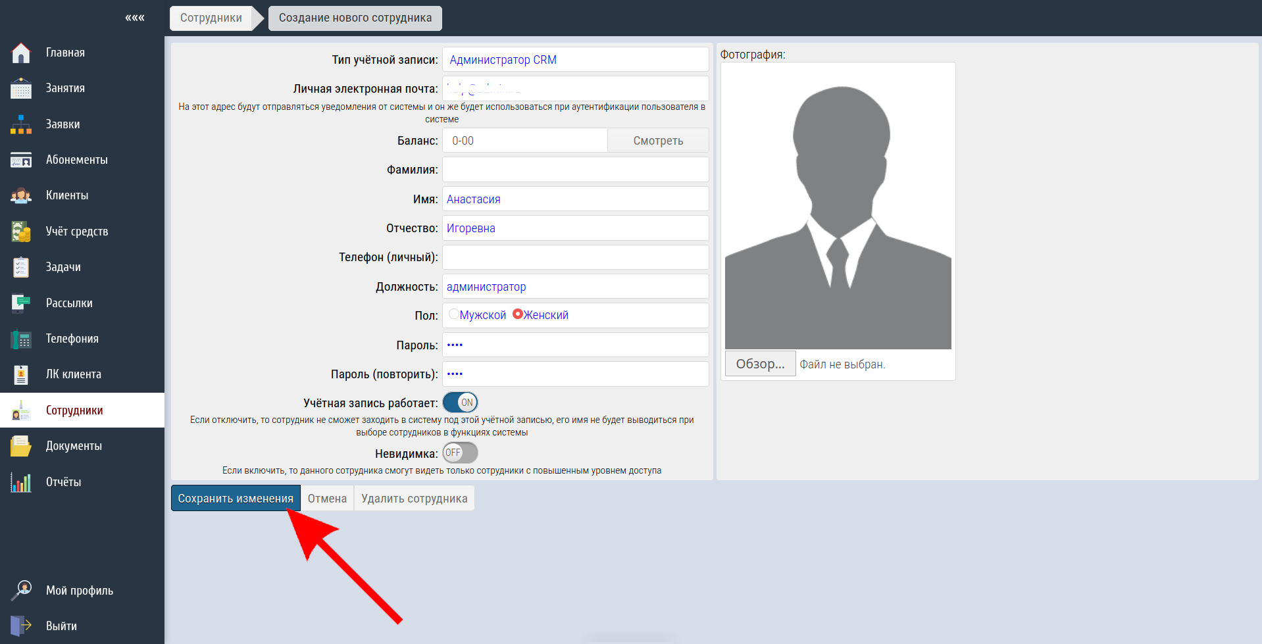Open Мой профиль
Image resolution: width=1262 pixels, height=644 pixels.
[80, 591]
